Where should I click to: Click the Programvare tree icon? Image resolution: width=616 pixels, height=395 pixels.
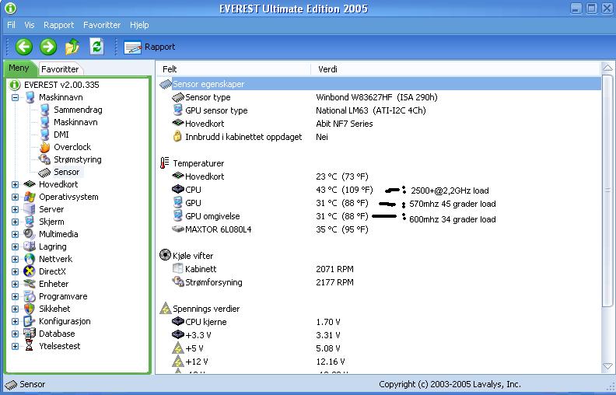(29, 296)
